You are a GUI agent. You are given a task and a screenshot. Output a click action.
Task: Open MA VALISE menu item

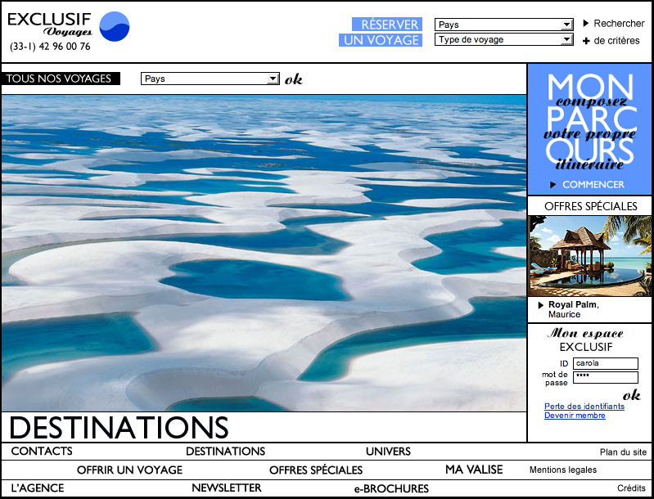click(x=474, y=470)
